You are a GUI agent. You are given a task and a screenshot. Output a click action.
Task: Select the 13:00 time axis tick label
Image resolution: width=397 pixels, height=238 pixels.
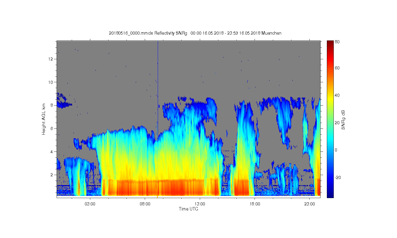[200, 204]
